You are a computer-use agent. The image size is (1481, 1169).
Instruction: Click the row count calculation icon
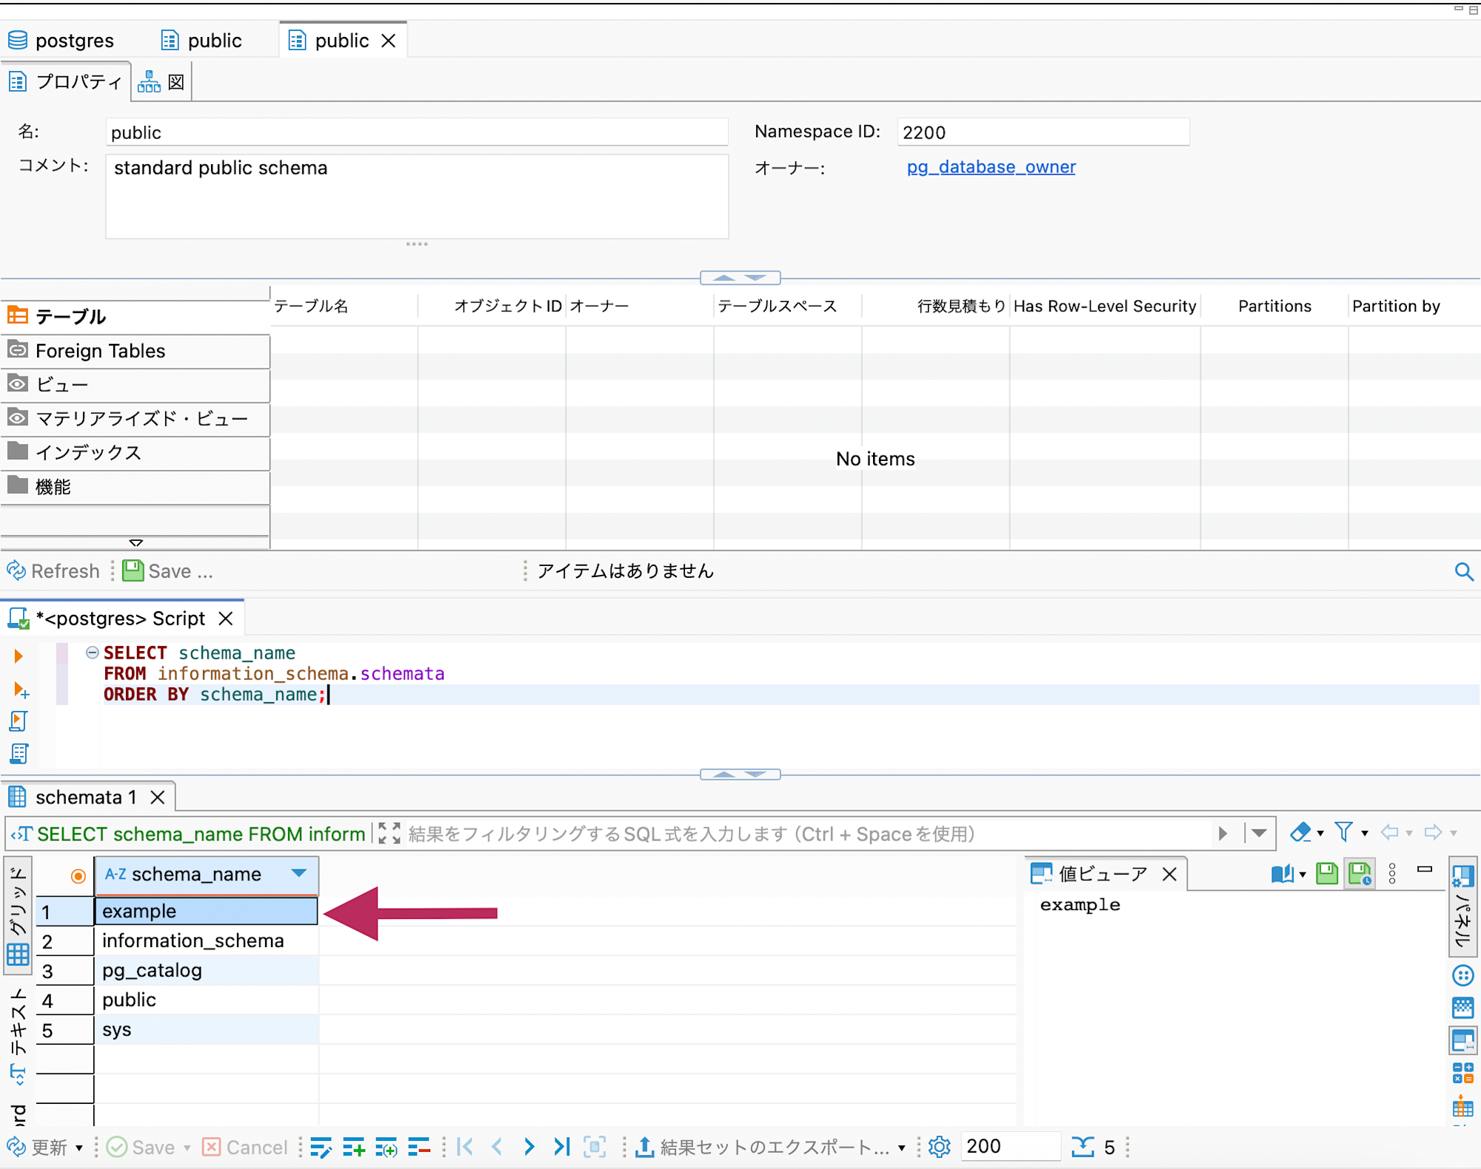pos(1083,1147)
